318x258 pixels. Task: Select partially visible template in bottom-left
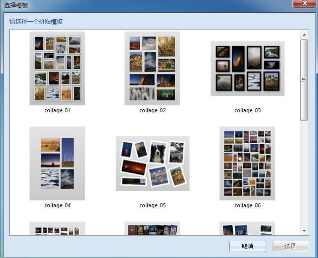pyautogui.click(x=57, y=228)
